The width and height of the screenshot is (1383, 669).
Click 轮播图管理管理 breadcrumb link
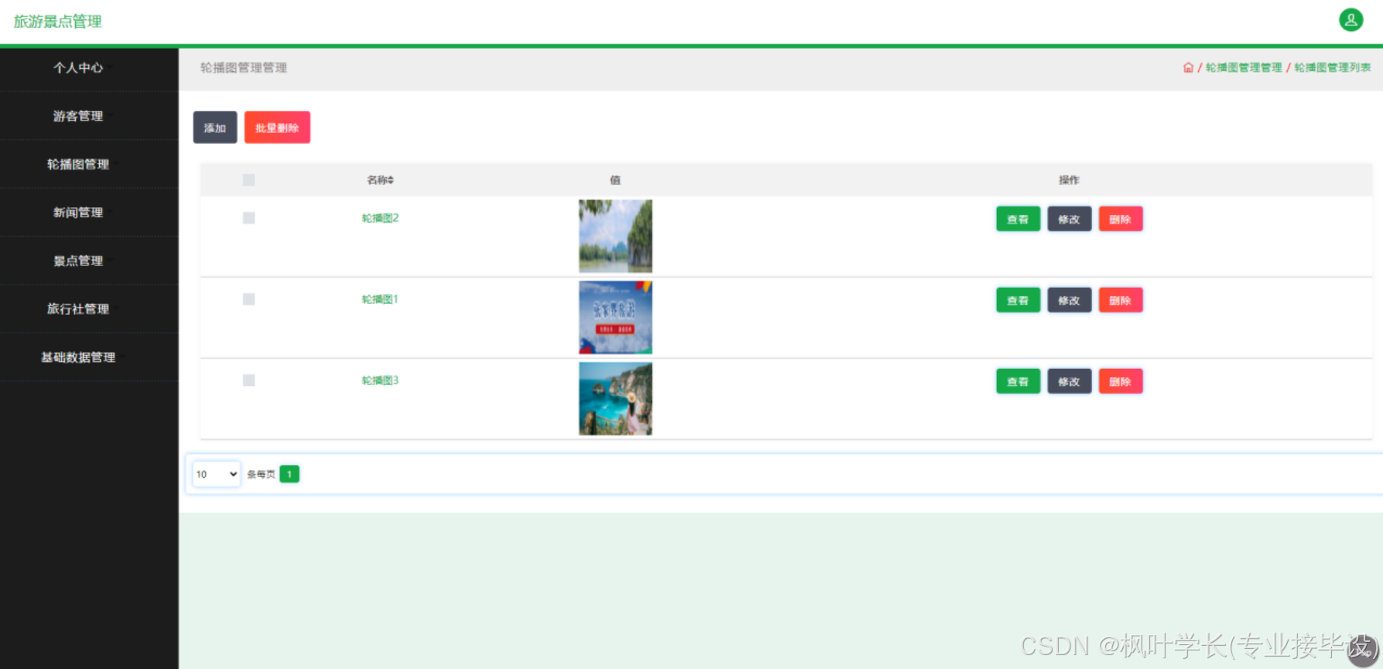point(1244,68)
